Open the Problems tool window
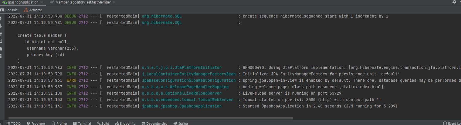This screenshot has width=461, height=125. click(x=36, y=123)
